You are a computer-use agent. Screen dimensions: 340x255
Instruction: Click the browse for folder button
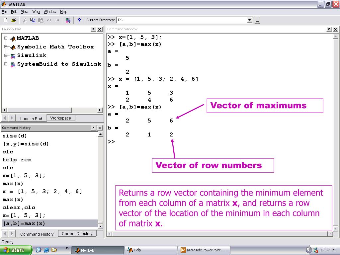[257, 20]
